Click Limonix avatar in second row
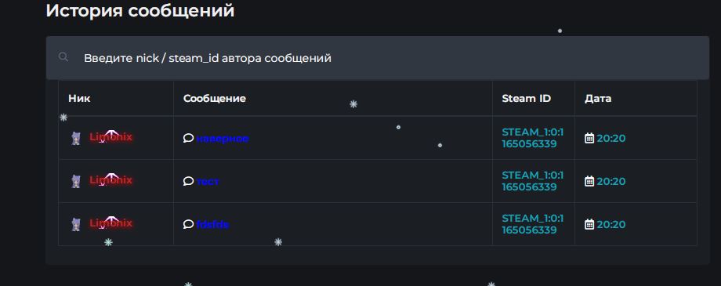This screenshot has height=286, width=721. pyautogui.click(x=76, y=181)
